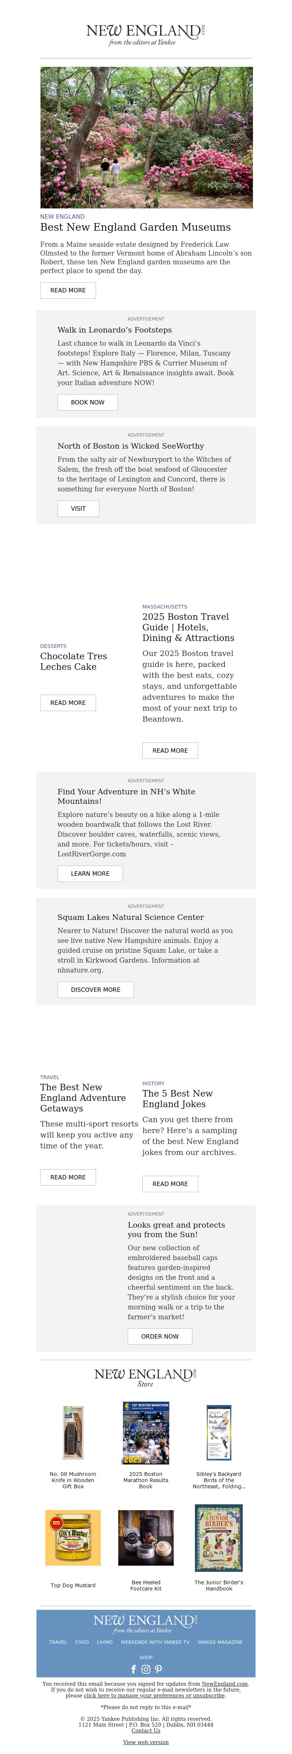Click DISCOVER MORE for Squam Lakes Science Center
The width and height of the screenshot is (292, 1754).
coord(96,989)
